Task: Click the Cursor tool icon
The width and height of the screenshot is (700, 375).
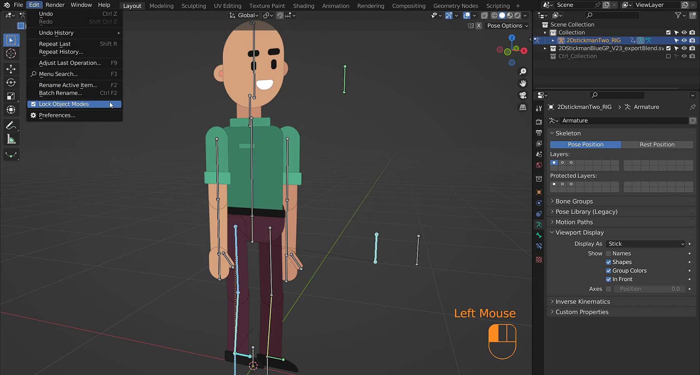Action: click(11, 54)
